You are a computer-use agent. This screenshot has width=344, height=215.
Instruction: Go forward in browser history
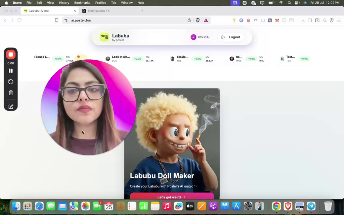tap(12, 20)
